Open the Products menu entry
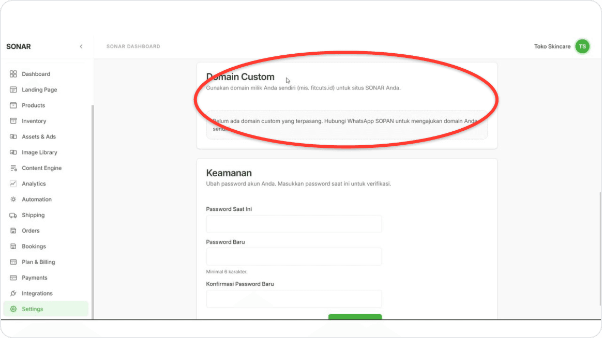Image resolution: width=602 pixels, height=338 pixels. coord(46,105)
